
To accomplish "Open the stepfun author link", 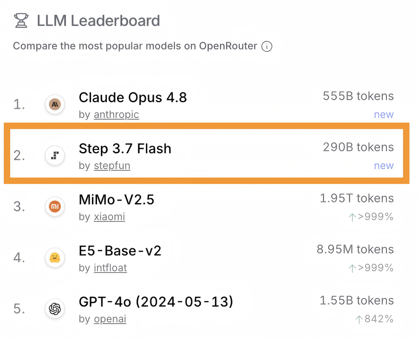I will pos(112,166).
